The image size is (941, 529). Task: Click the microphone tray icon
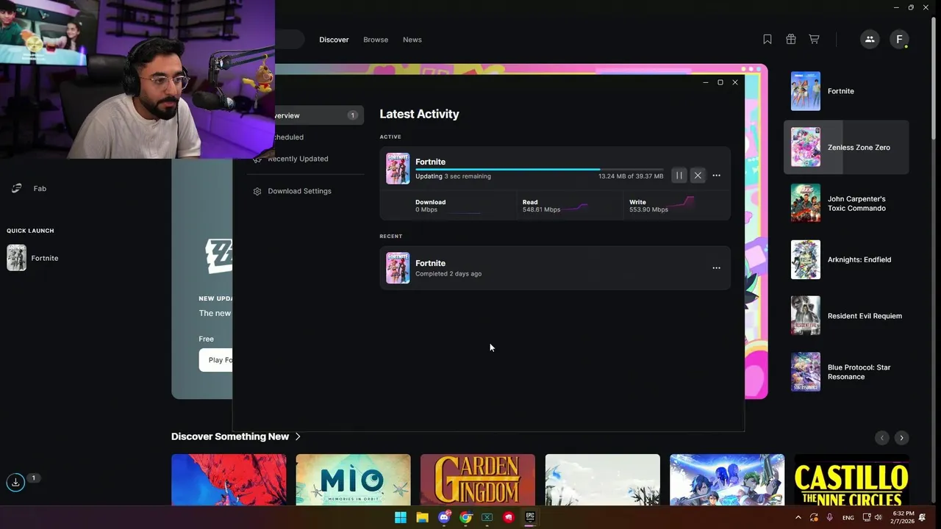point(830,517)
